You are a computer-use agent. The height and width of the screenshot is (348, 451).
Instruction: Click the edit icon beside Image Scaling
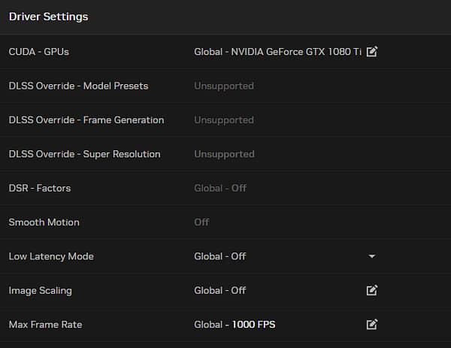[x=371, y=290]
